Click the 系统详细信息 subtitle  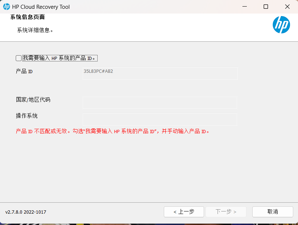34,31
